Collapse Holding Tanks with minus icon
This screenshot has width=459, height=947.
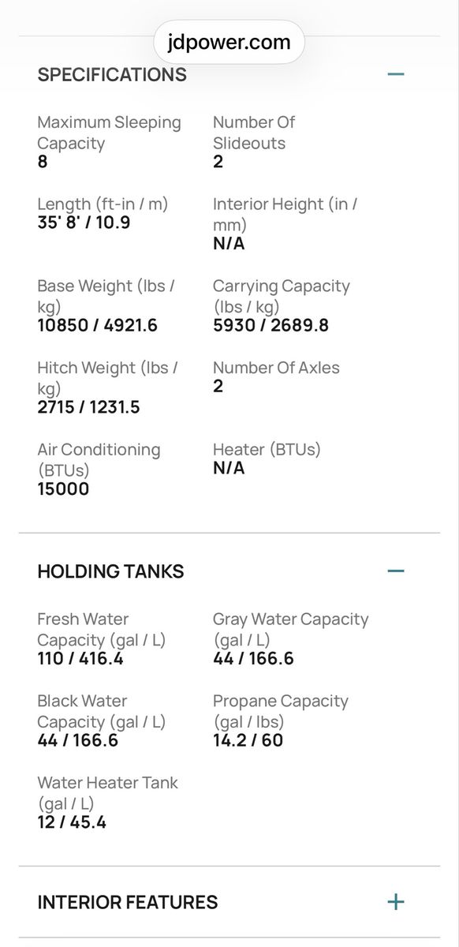point(396,571)
